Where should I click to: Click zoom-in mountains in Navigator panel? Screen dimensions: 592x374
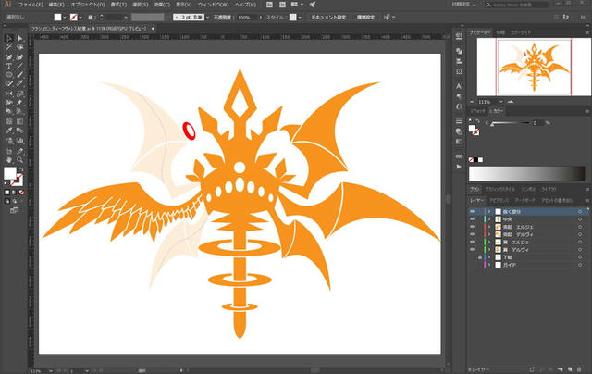point(511,102)
